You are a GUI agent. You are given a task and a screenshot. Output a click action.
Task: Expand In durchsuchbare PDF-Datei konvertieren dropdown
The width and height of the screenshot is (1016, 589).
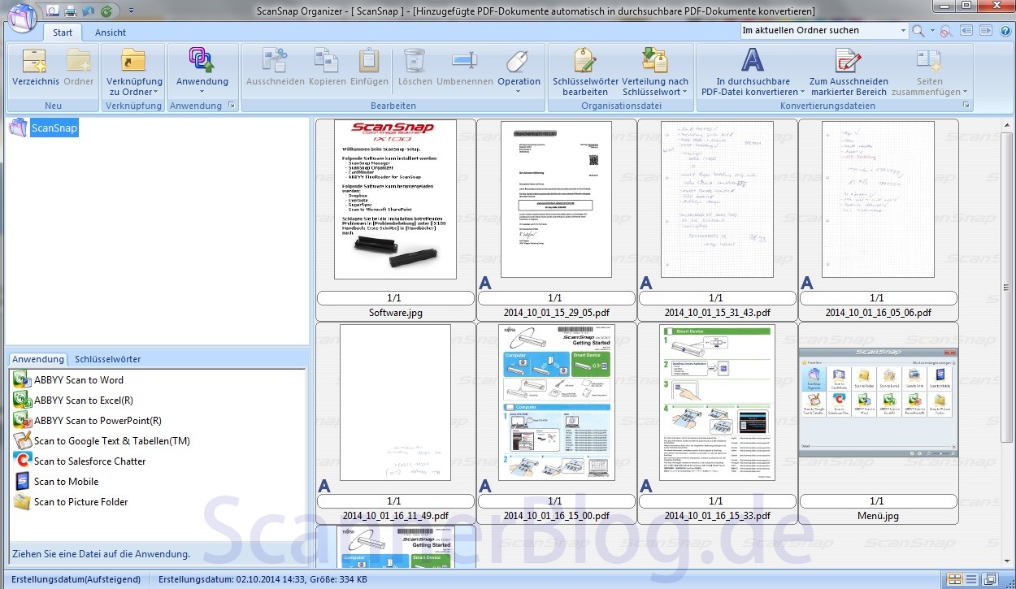point(801,93)
